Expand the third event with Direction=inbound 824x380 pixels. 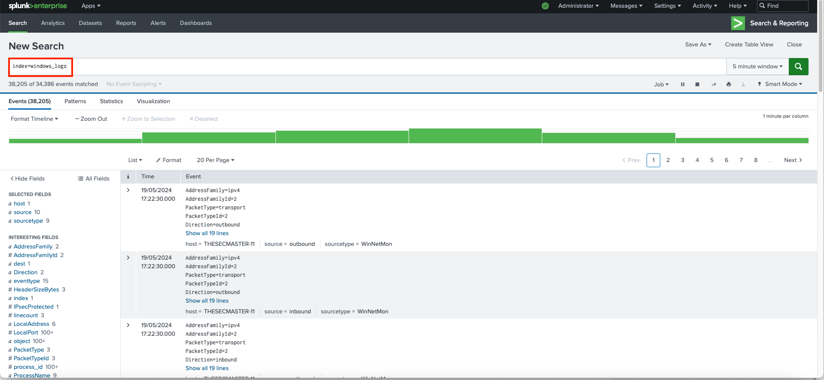pos(128,325)
